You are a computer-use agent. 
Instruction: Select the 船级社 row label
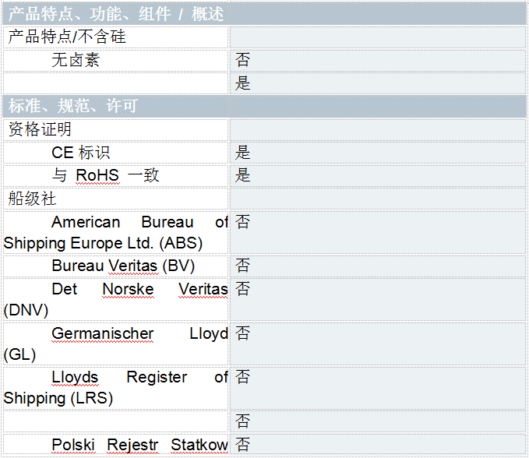point(32,199)
